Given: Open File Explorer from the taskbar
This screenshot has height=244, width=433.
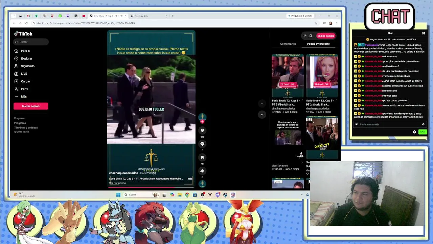Looking at the screenshot, I should [x=180, y=195].
